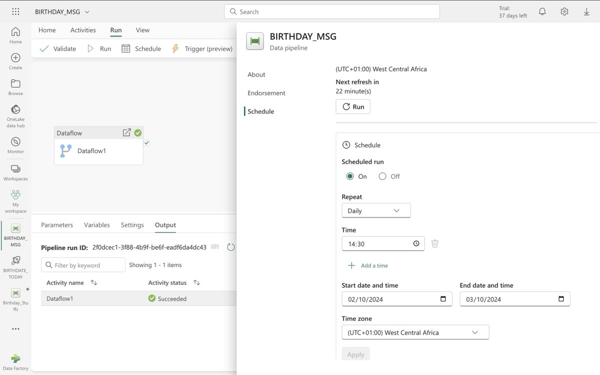Switch to the Activities ribbon tab

point(83,30)
